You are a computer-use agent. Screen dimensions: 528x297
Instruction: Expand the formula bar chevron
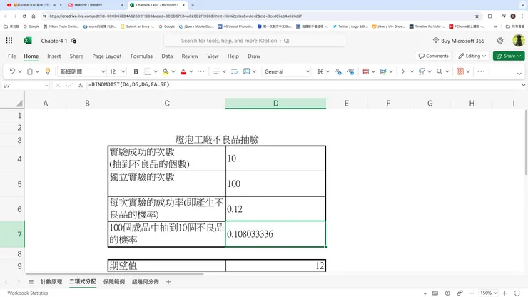[x=523, y=85]
